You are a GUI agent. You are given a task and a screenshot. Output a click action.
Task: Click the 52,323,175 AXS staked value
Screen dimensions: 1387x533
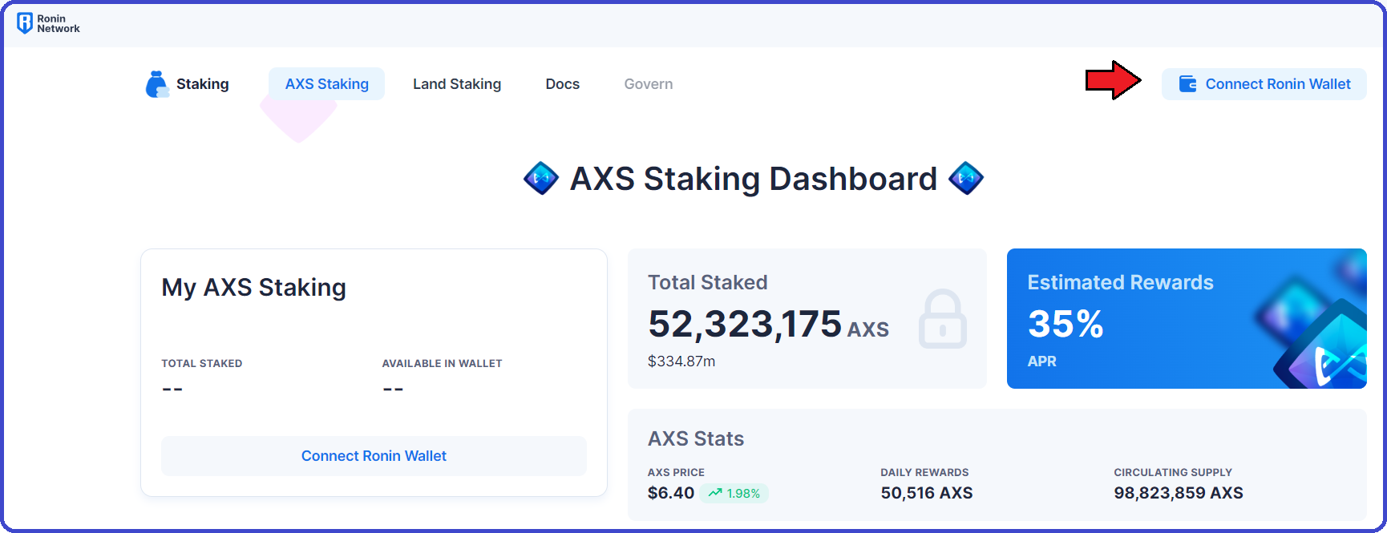[x=768, y=325]
